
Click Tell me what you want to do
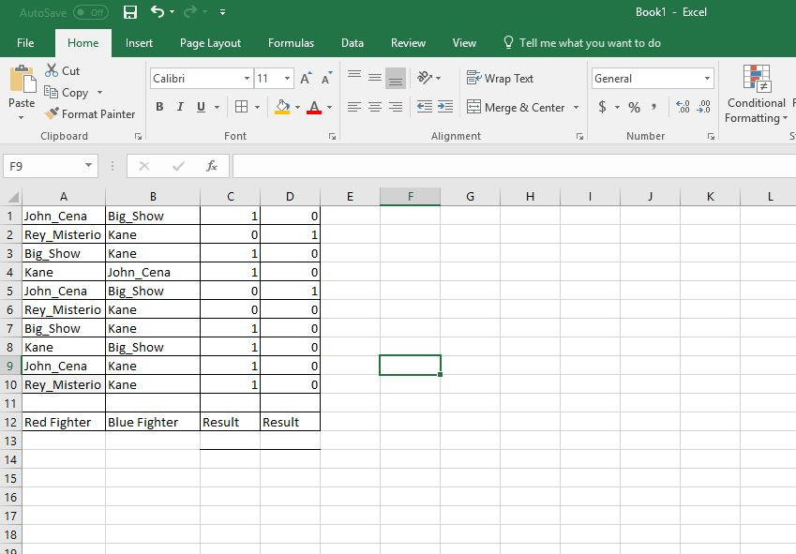[581, 42]
